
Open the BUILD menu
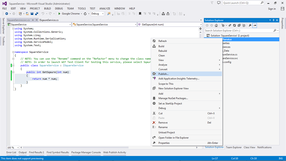[47, 9]
